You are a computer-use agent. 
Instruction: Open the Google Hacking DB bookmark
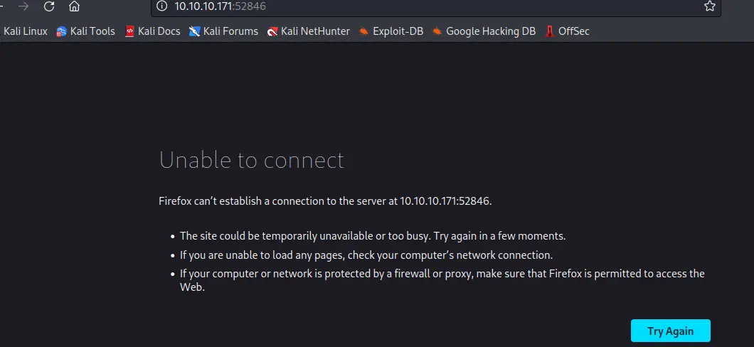484,31
